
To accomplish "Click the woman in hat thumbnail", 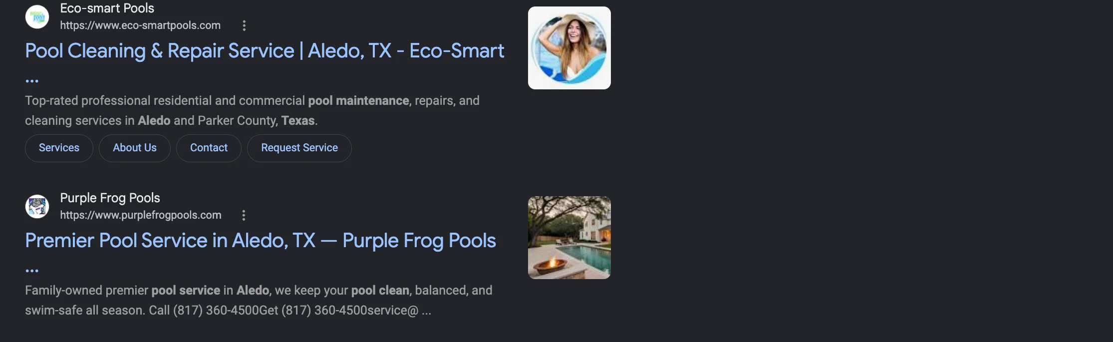I will tap(569, 48).
